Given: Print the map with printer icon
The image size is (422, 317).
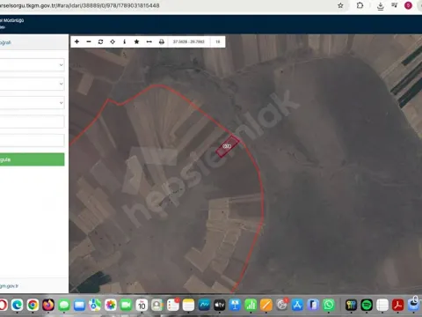Looking at the screenshot, I should (162, 41).
